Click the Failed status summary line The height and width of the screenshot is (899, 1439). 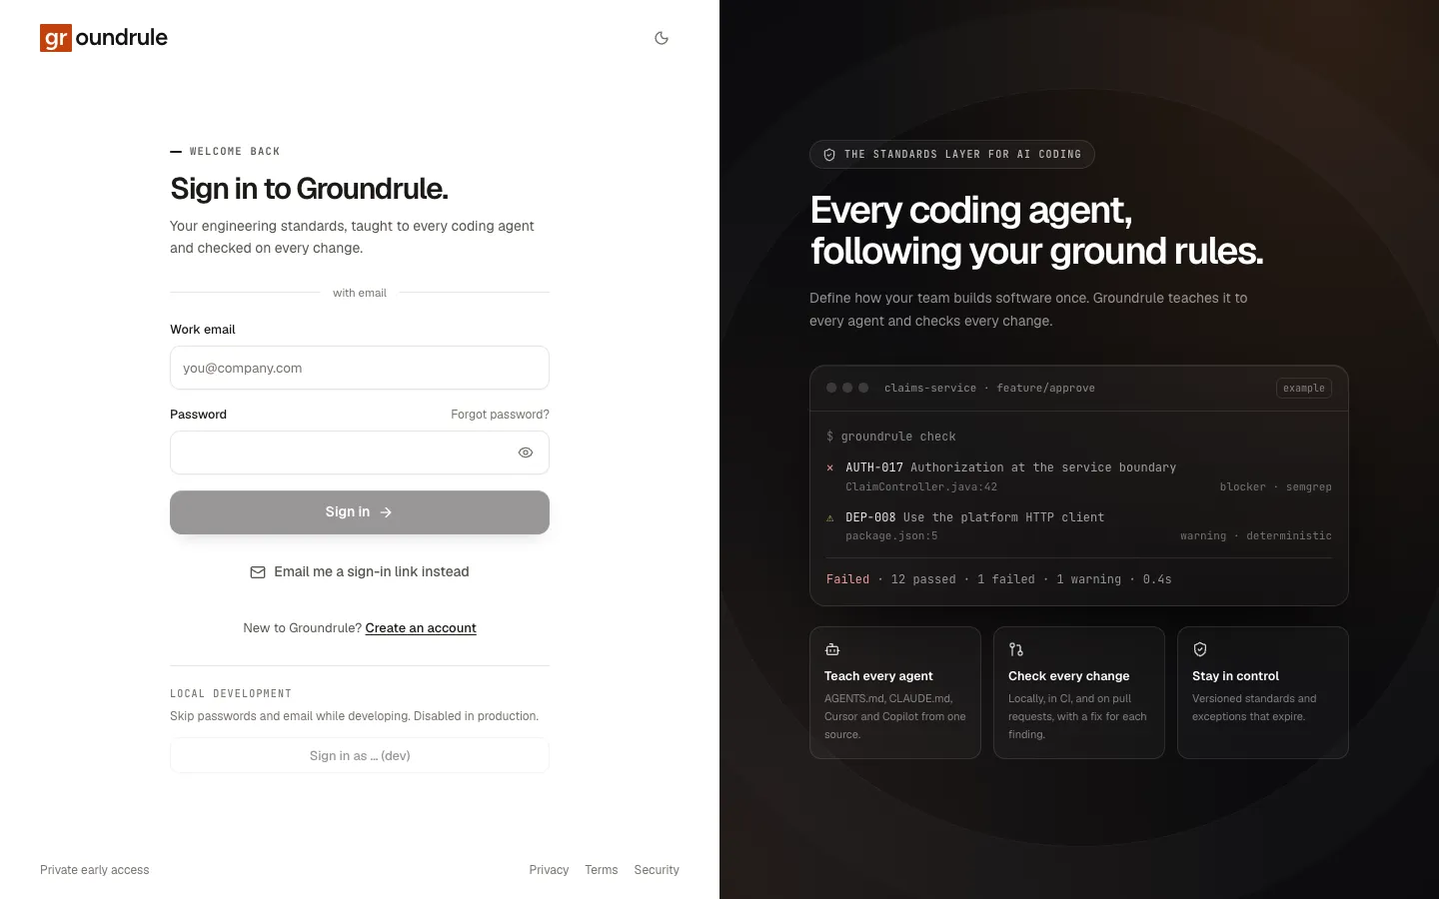999,579
